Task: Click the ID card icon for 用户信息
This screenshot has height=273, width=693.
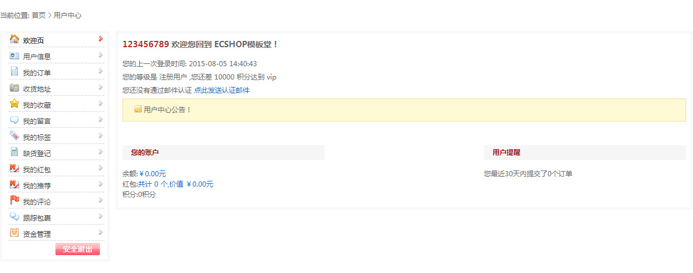Action: coord(14,56)
